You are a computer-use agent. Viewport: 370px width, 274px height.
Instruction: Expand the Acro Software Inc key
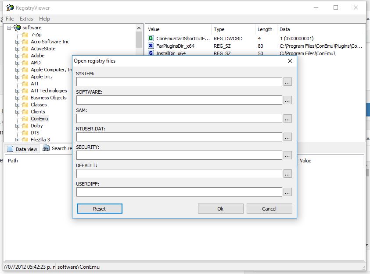(18, 42)
